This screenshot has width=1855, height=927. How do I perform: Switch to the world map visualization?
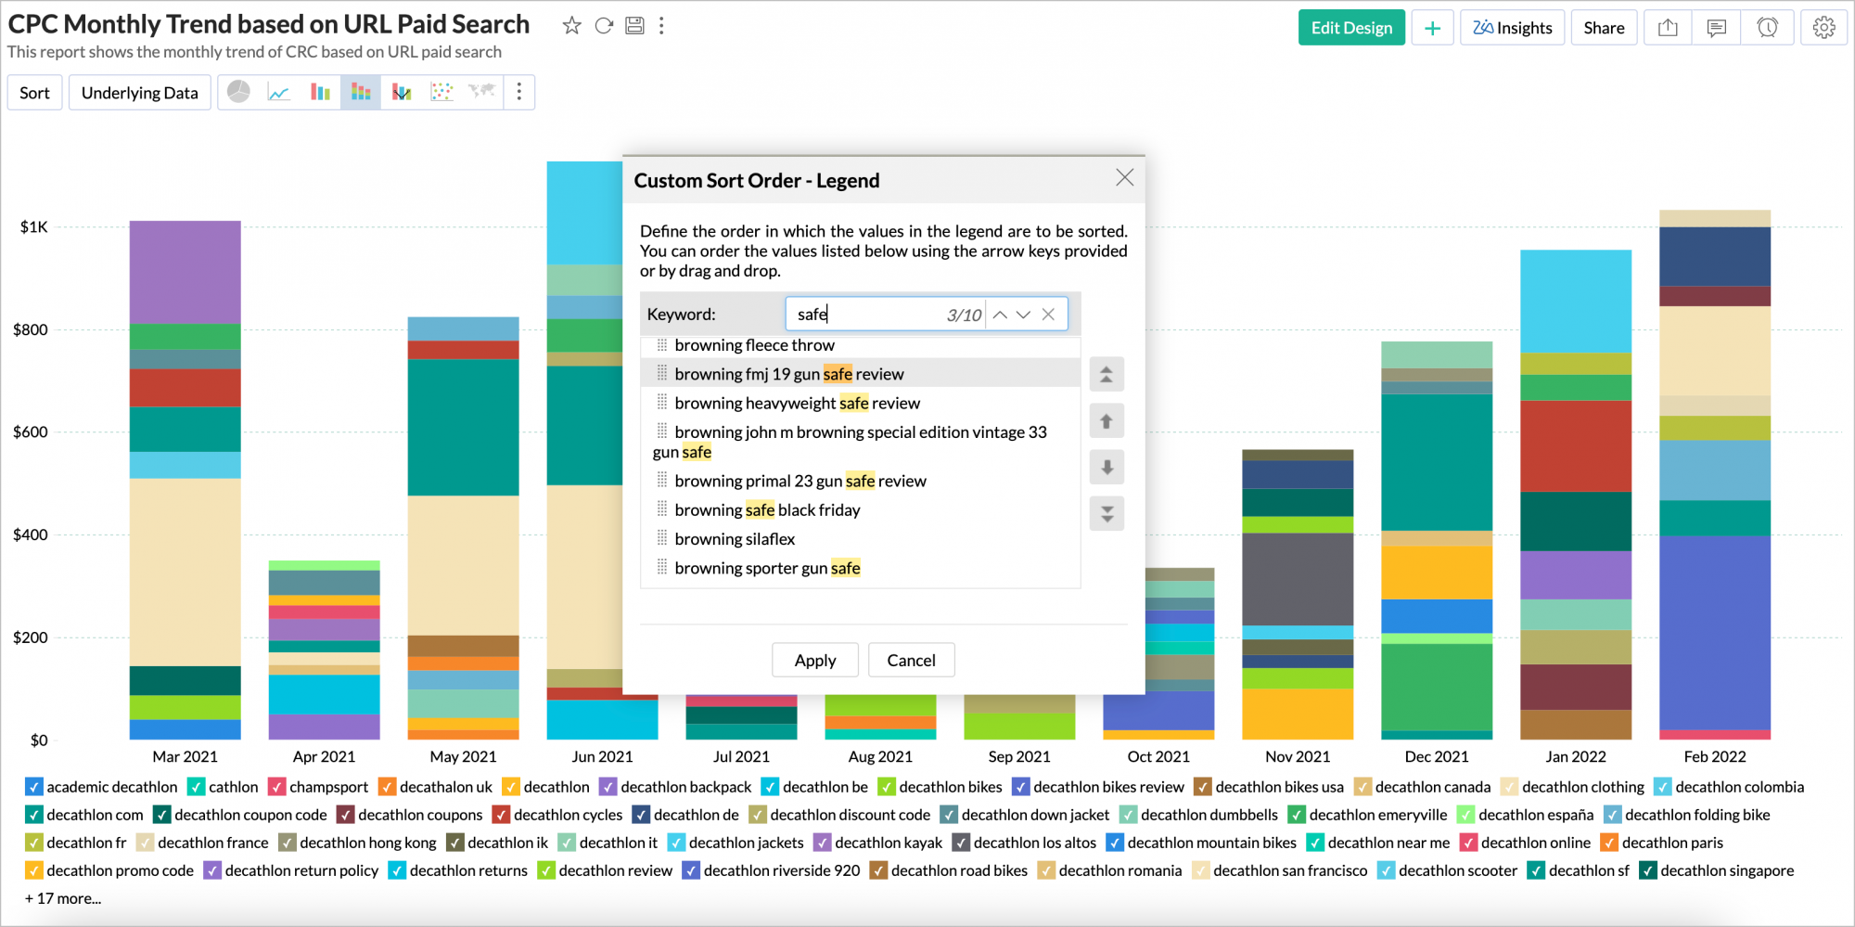(481, 92)
